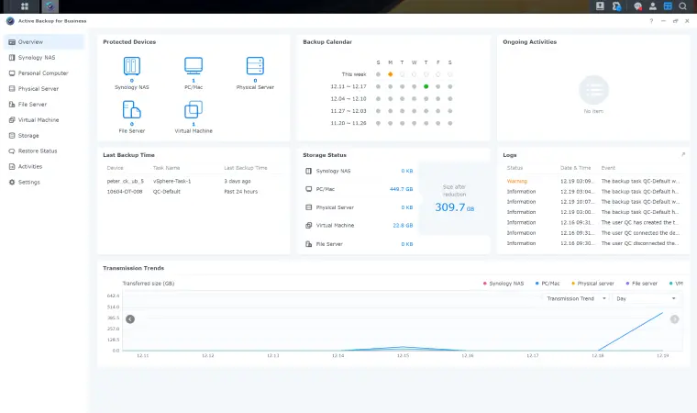Click the Virtual Machine 22.8 GB storage value
Image resolution: width=697 pixels, height=413 pixels.
click(x=403, y=226)
